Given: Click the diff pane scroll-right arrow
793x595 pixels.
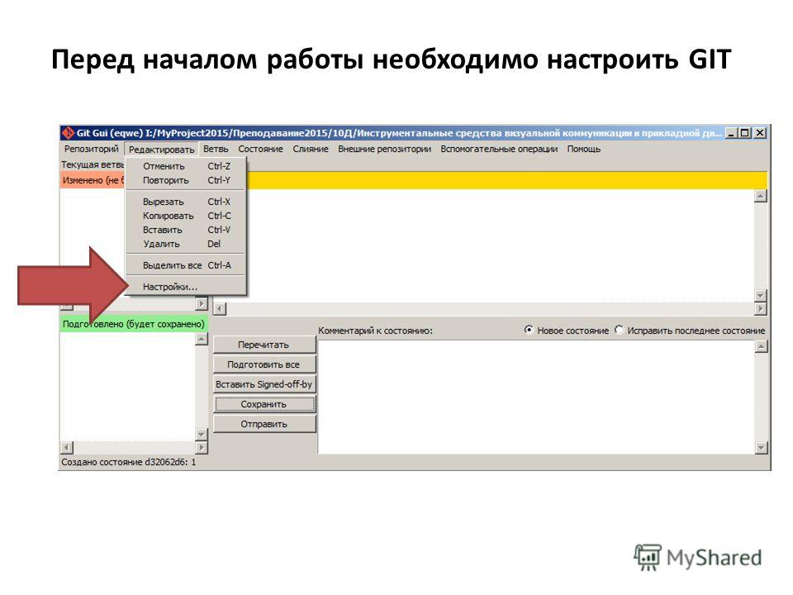Looking at the screenshot, I should tap(761, 308).
